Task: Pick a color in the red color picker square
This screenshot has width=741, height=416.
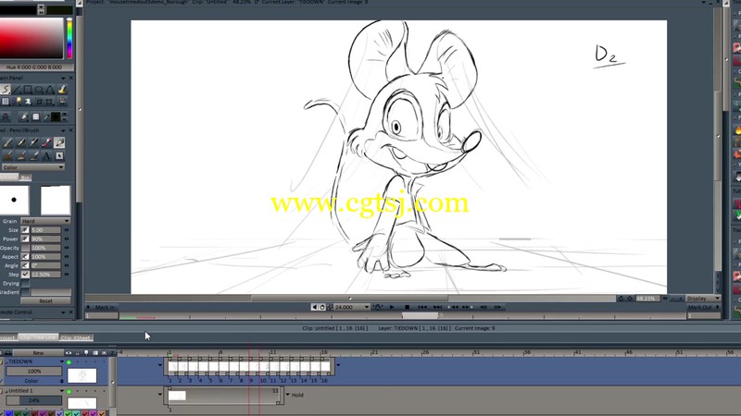Action: click(31, 38)
